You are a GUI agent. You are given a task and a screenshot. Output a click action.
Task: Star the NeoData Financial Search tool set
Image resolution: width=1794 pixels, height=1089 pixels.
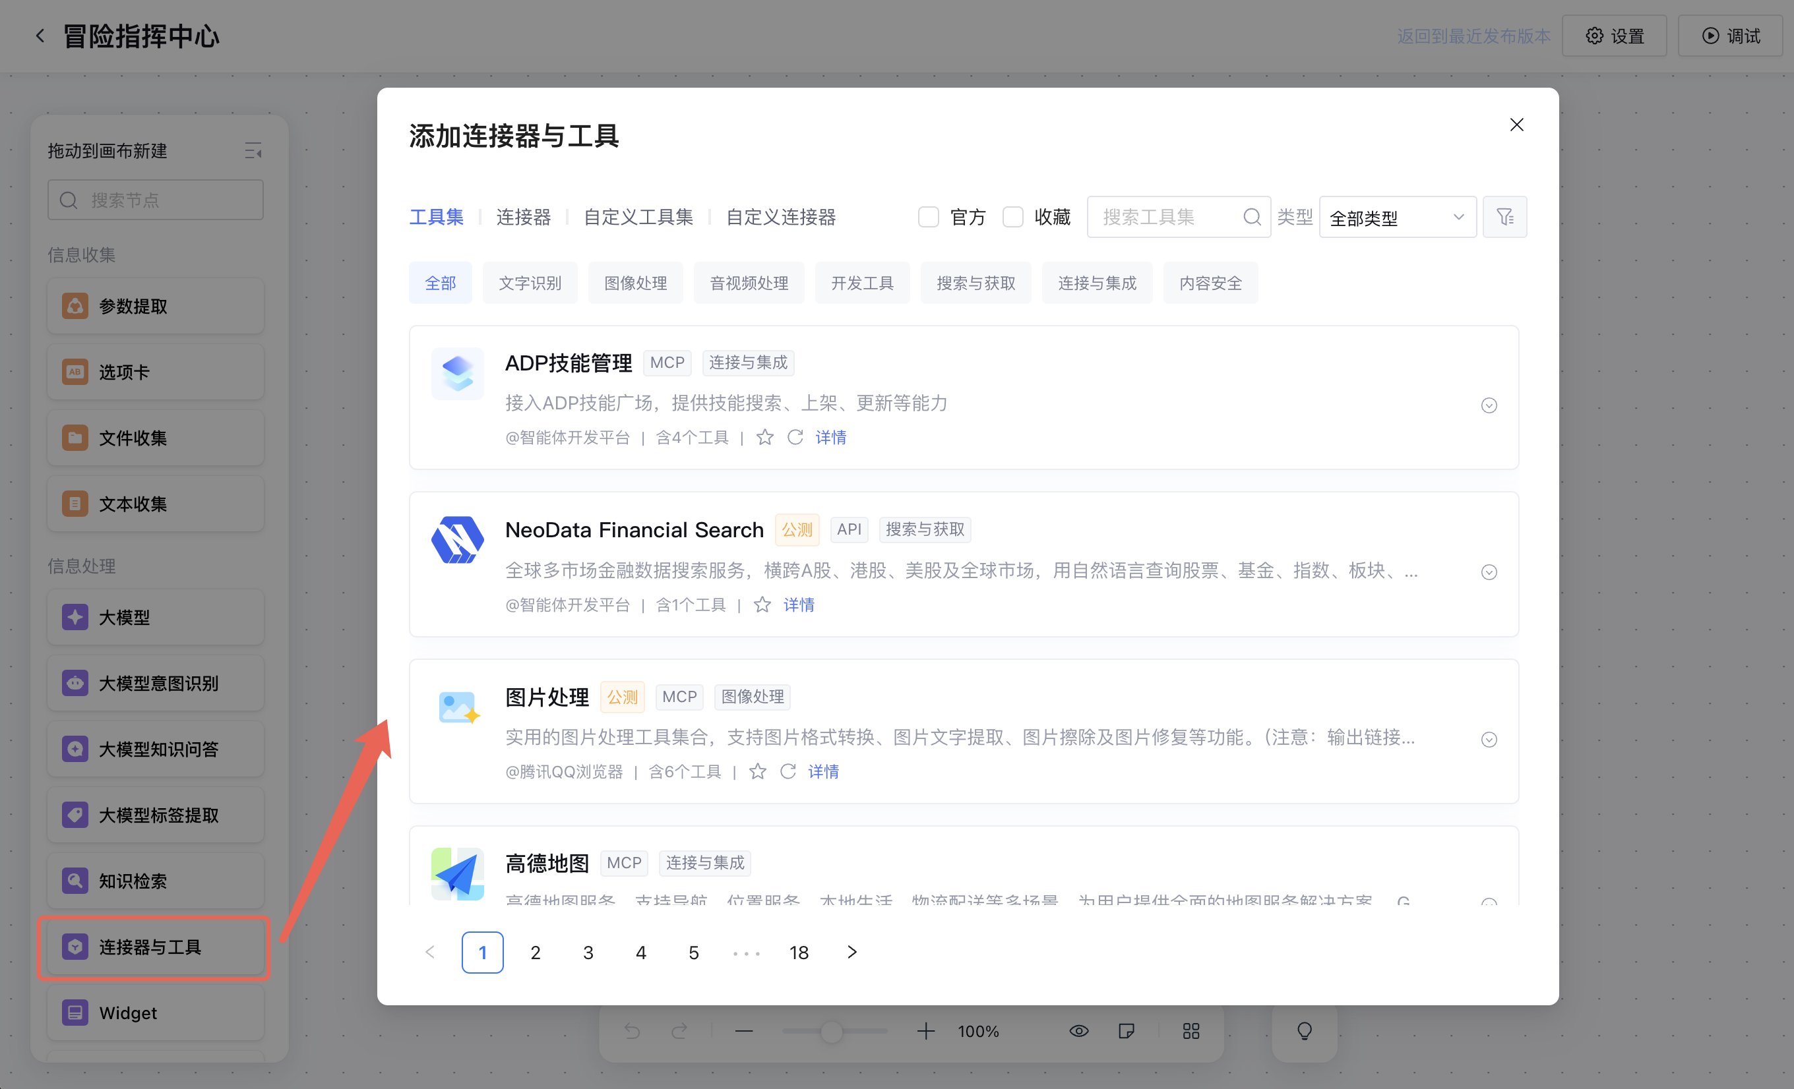(762, 604)
